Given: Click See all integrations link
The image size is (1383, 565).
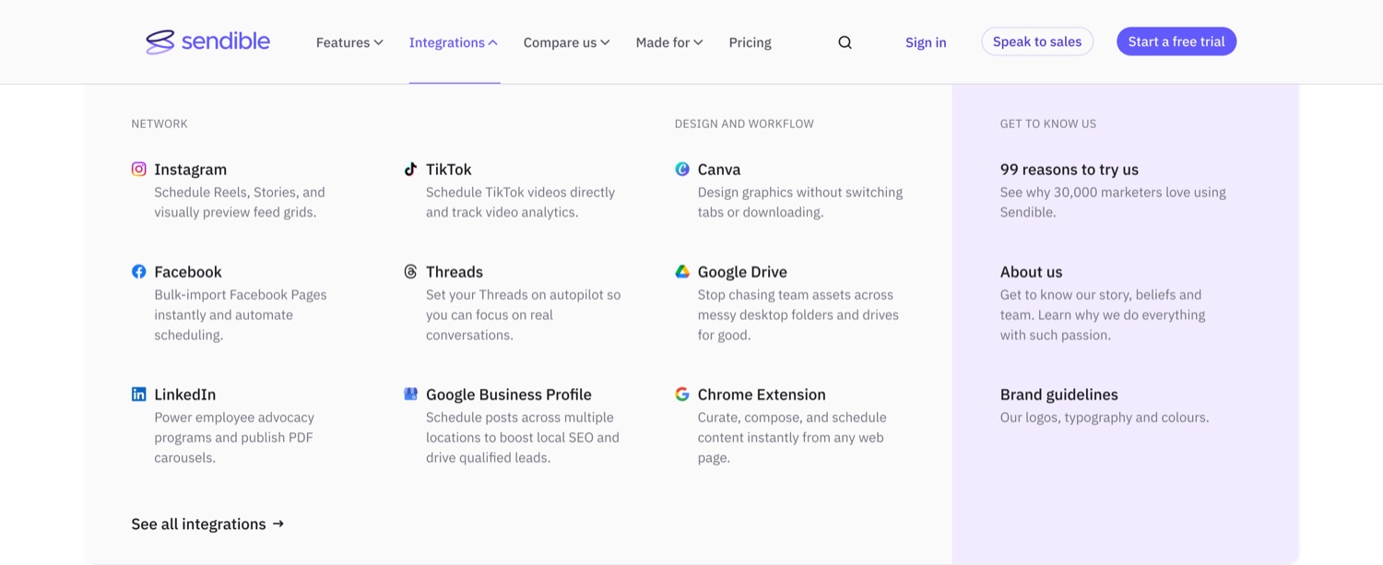Looking at the screenshot, I should pyautogui.click(x=207, y=524).
